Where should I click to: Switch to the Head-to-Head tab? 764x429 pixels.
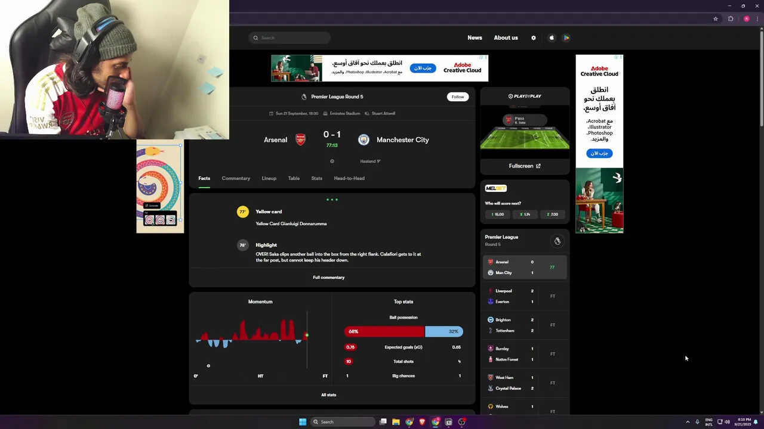pyautogui.click(x=349, y=178)
